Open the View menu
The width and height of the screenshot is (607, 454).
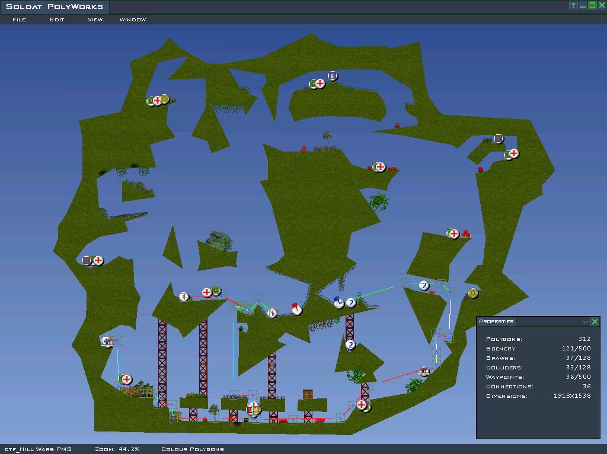pos(95,20)
